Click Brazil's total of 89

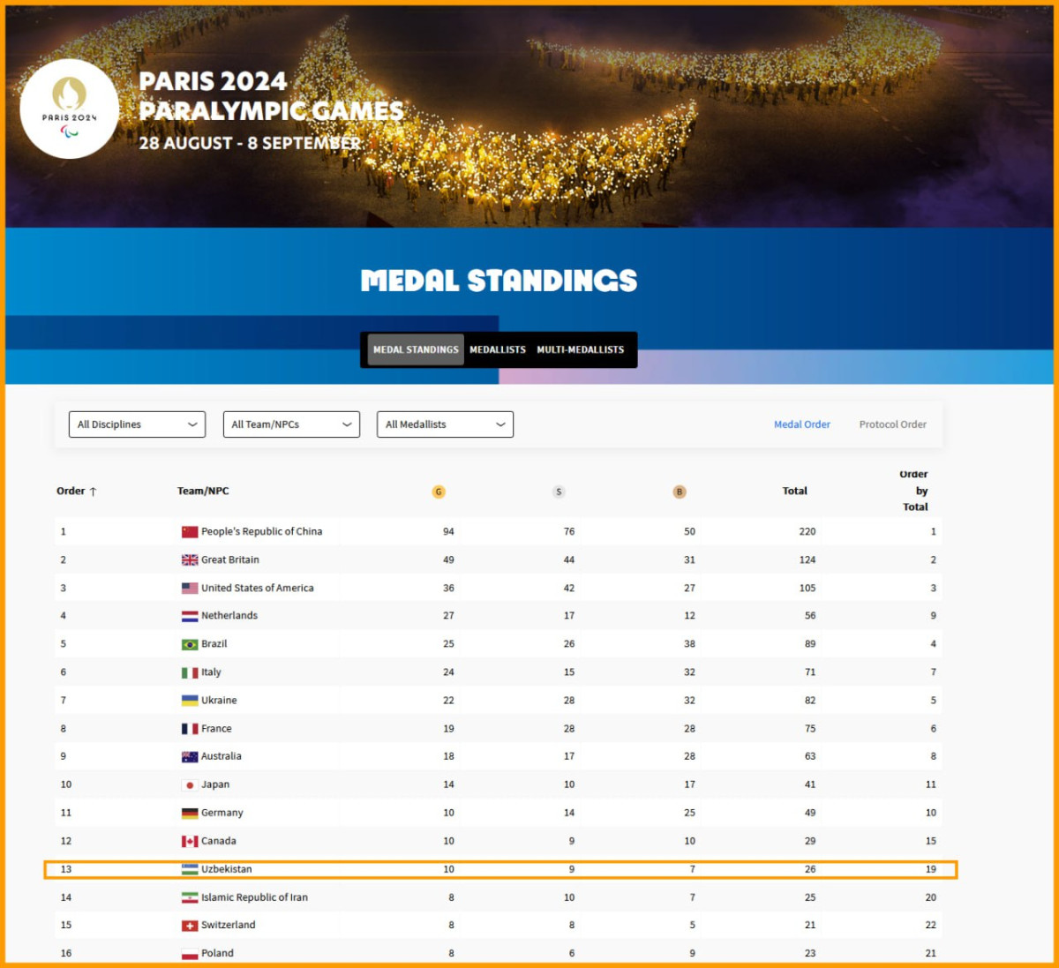tap(810, 644)
